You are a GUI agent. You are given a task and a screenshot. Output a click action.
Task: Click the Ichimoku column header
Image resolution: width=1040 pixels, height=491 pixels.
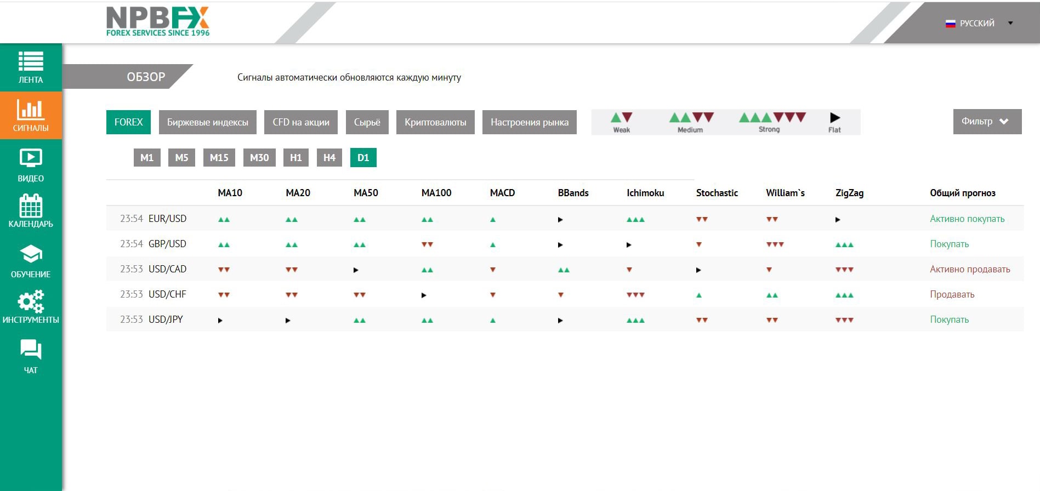click(x=645, y=193)
